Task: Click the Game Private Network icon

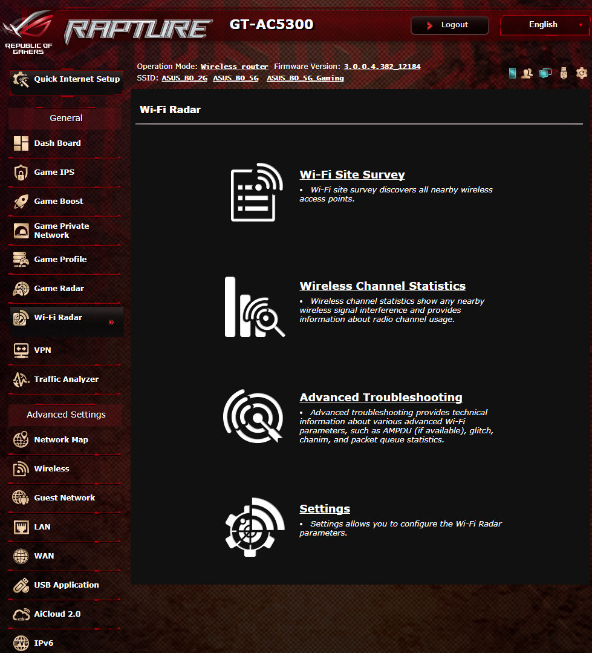Action: (21, 231)
